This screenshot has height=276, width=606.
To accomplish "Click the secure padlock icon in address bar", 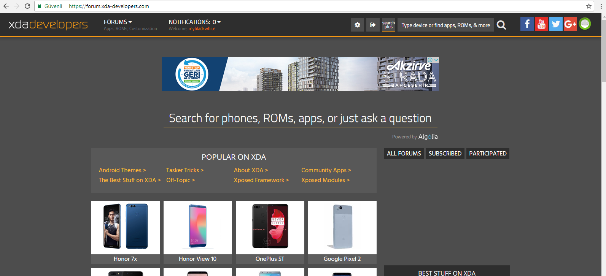I will (40, 6).
